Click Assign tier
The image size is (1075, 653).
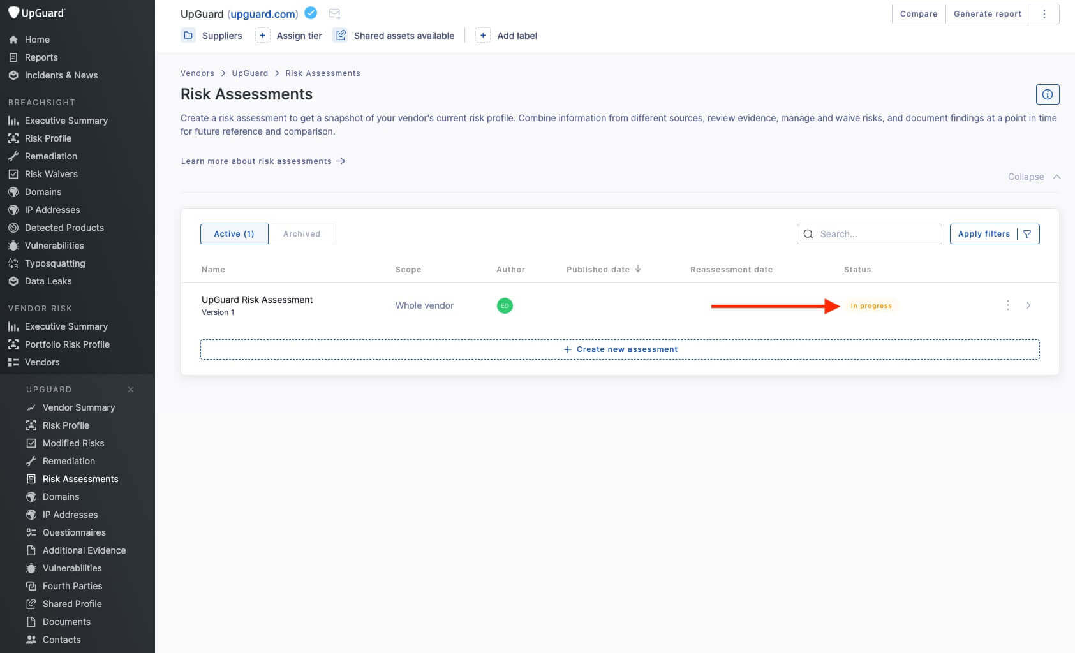pos(289,36)
